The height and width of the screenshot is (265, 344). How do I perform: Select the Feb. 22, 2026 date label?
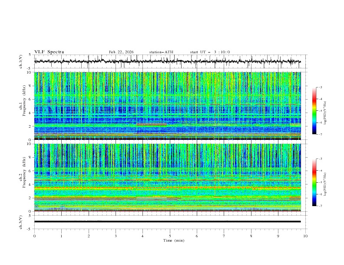[x=121, y=52]
